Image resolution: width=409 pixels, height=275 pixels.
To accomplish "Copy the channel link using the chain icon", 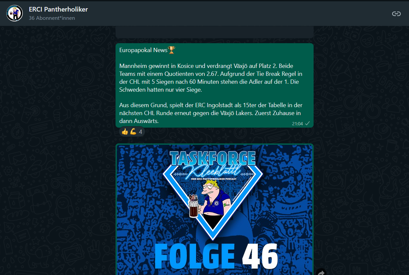I will 396,14.
